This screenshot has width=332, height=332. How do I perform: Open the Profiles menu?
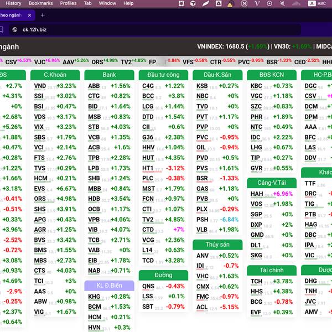(x=68, y=3)
